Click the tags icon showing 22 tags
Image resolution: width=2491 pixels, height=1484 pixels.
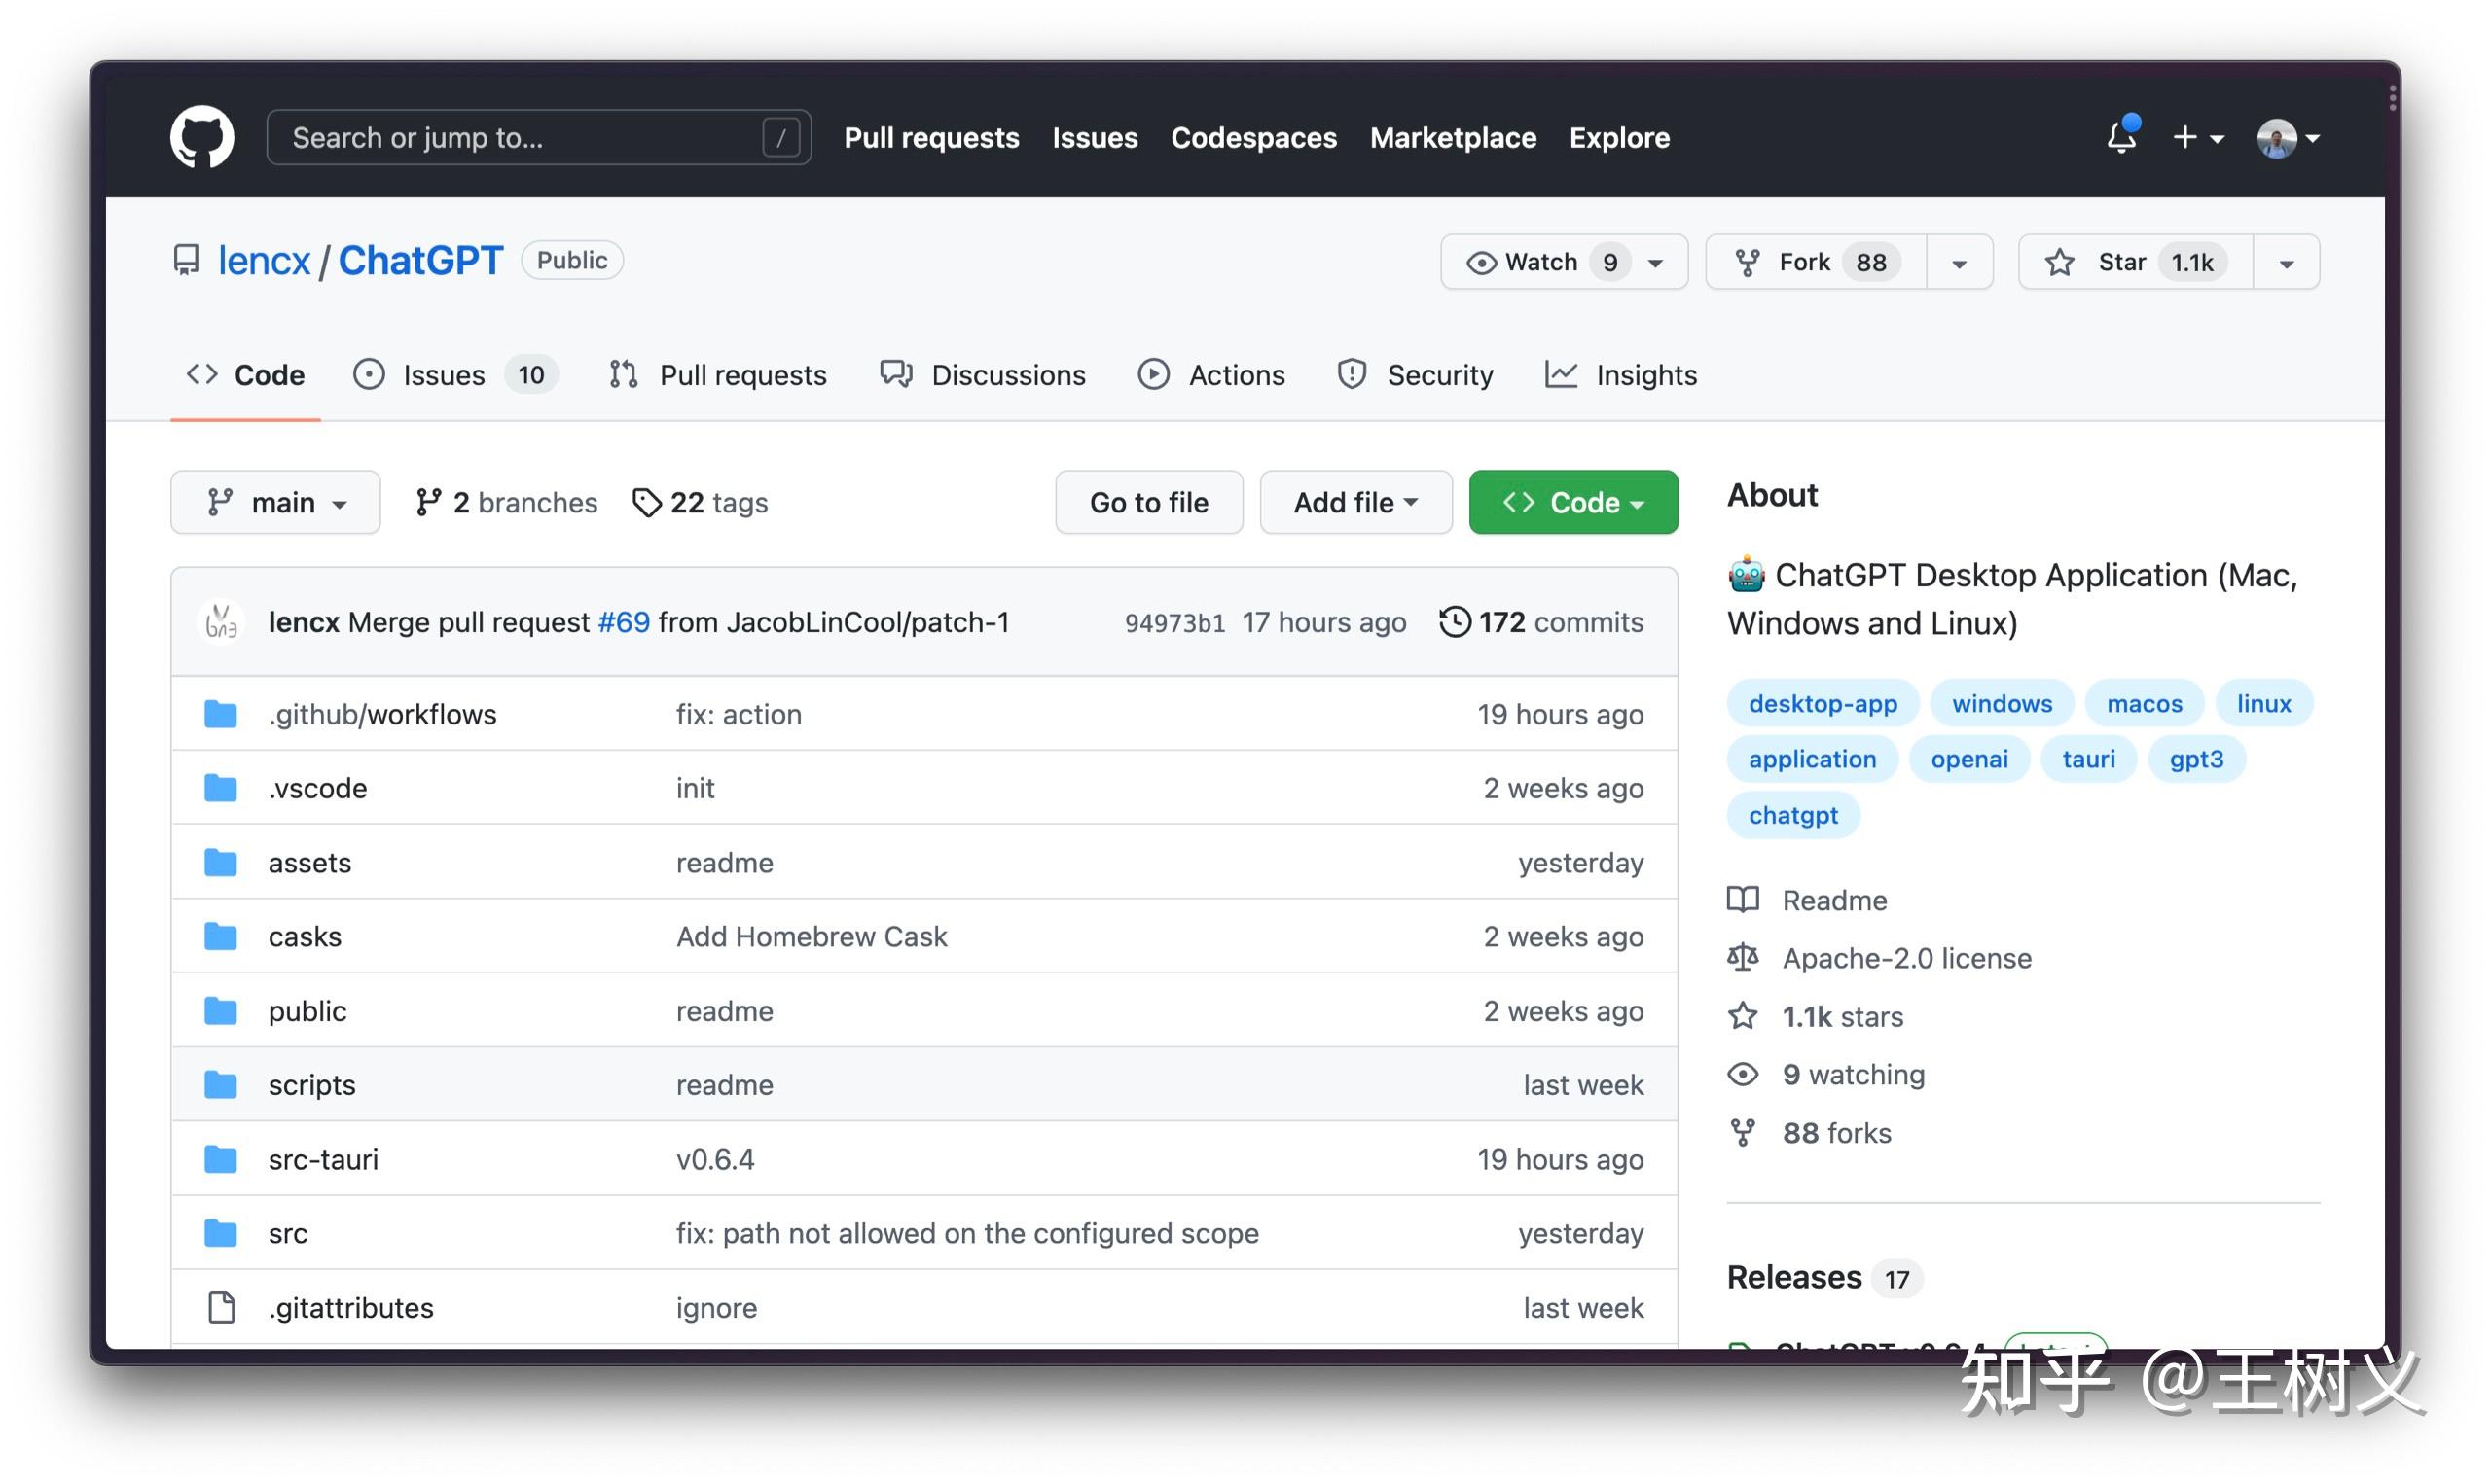coord(646,502)
